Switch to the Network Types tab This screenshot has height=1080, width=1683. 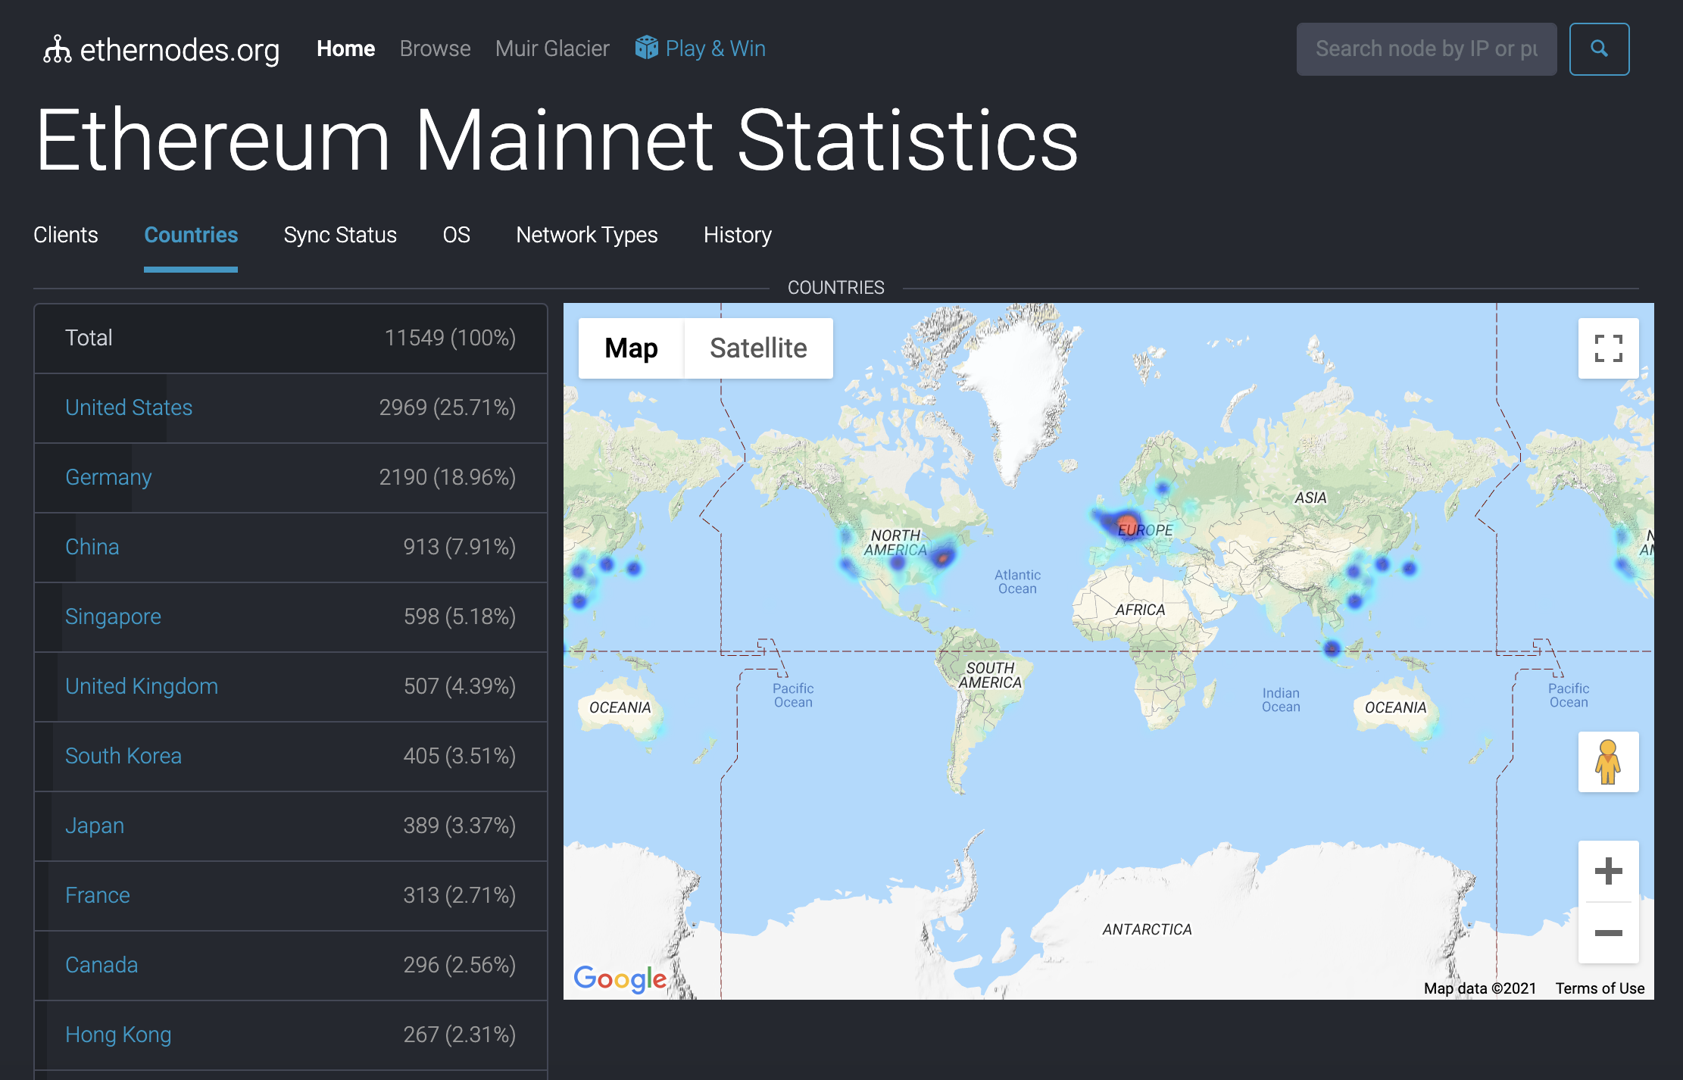(587, 235)
